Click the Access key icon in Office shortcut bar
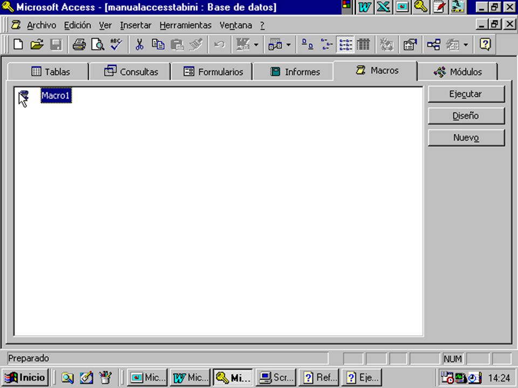Image resolution: width=518 pixels, height=388 pixels. coord(420,7)
